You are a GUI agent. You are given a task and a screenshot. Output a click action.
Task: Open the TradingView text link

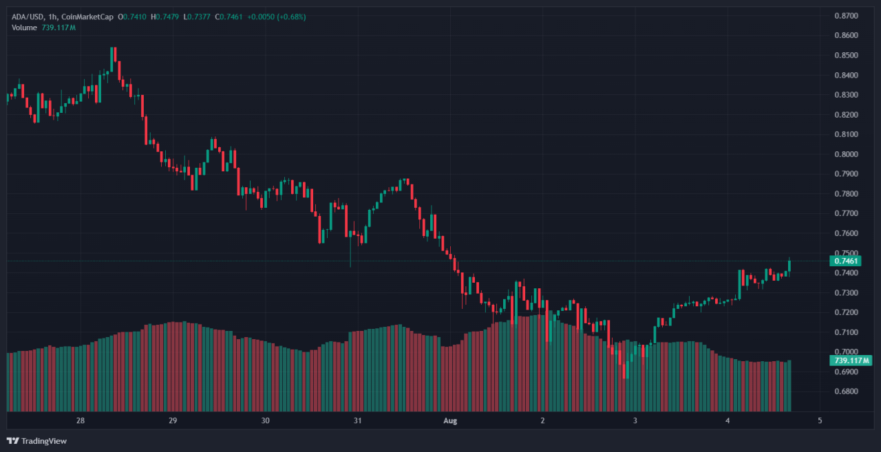tap(44, 441)
